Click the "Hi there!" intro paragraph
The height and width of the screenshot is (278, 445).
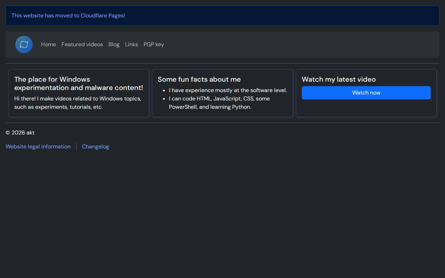(78, 103)
